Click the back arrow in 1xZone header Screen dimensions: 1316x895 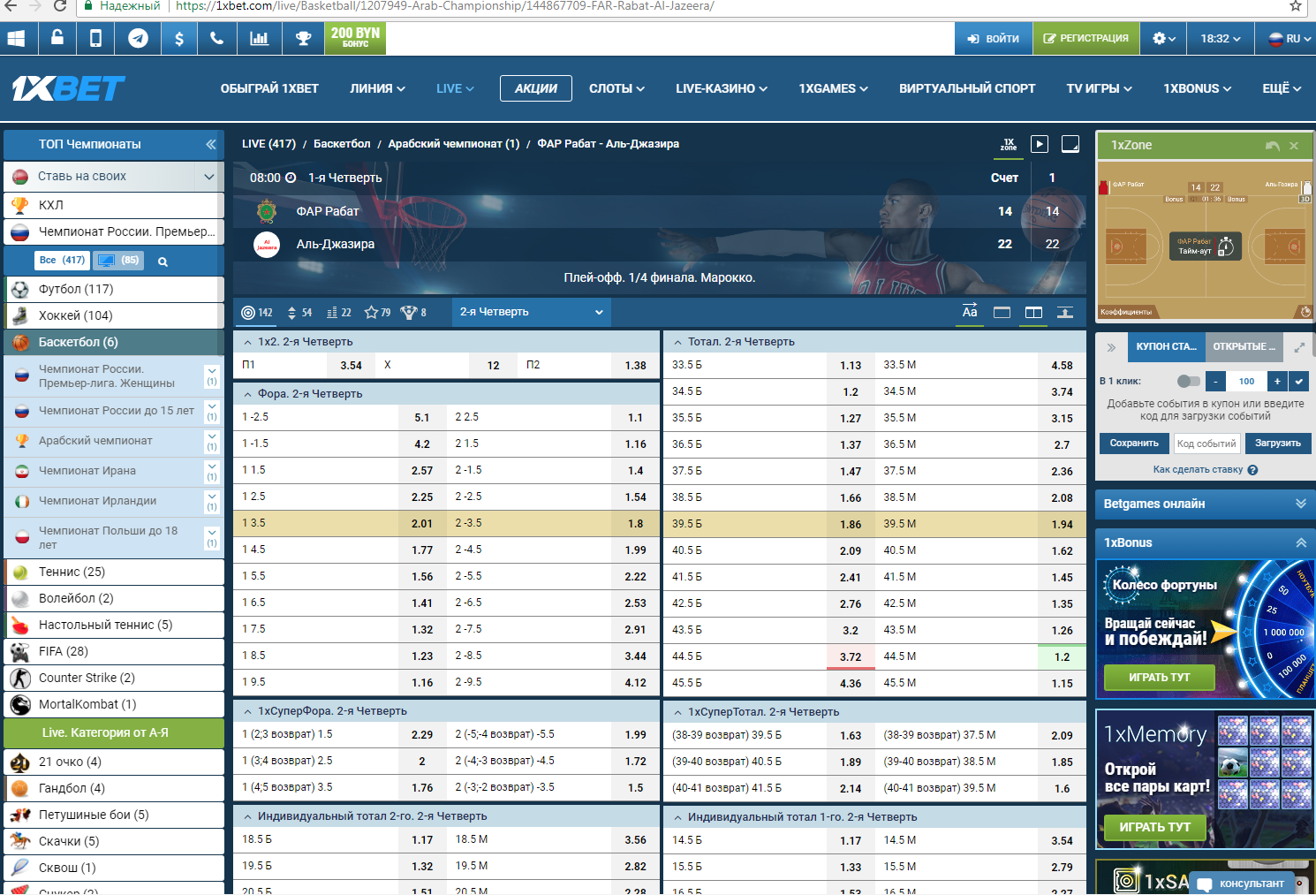(x=1272, y=146)
